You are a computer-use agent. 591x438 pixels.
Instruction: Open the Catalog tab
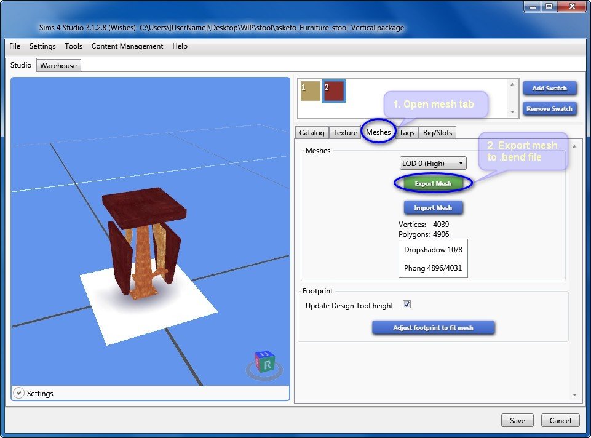pyautogui.click(x=312, y=133)
